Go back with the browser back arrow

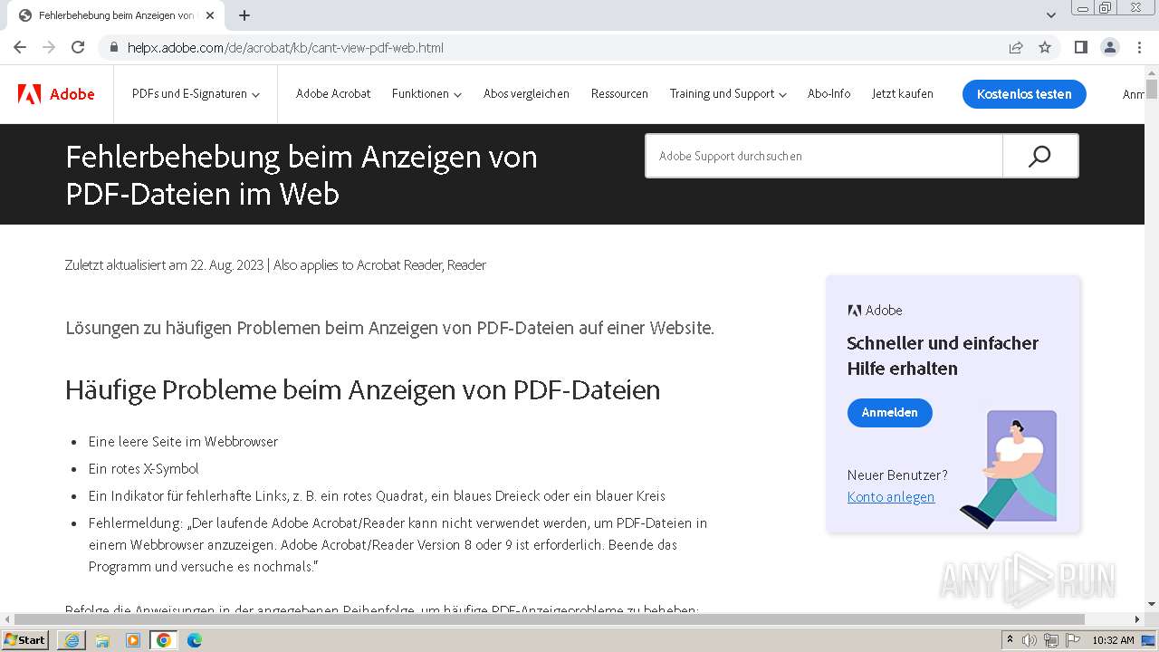point(20,47)
